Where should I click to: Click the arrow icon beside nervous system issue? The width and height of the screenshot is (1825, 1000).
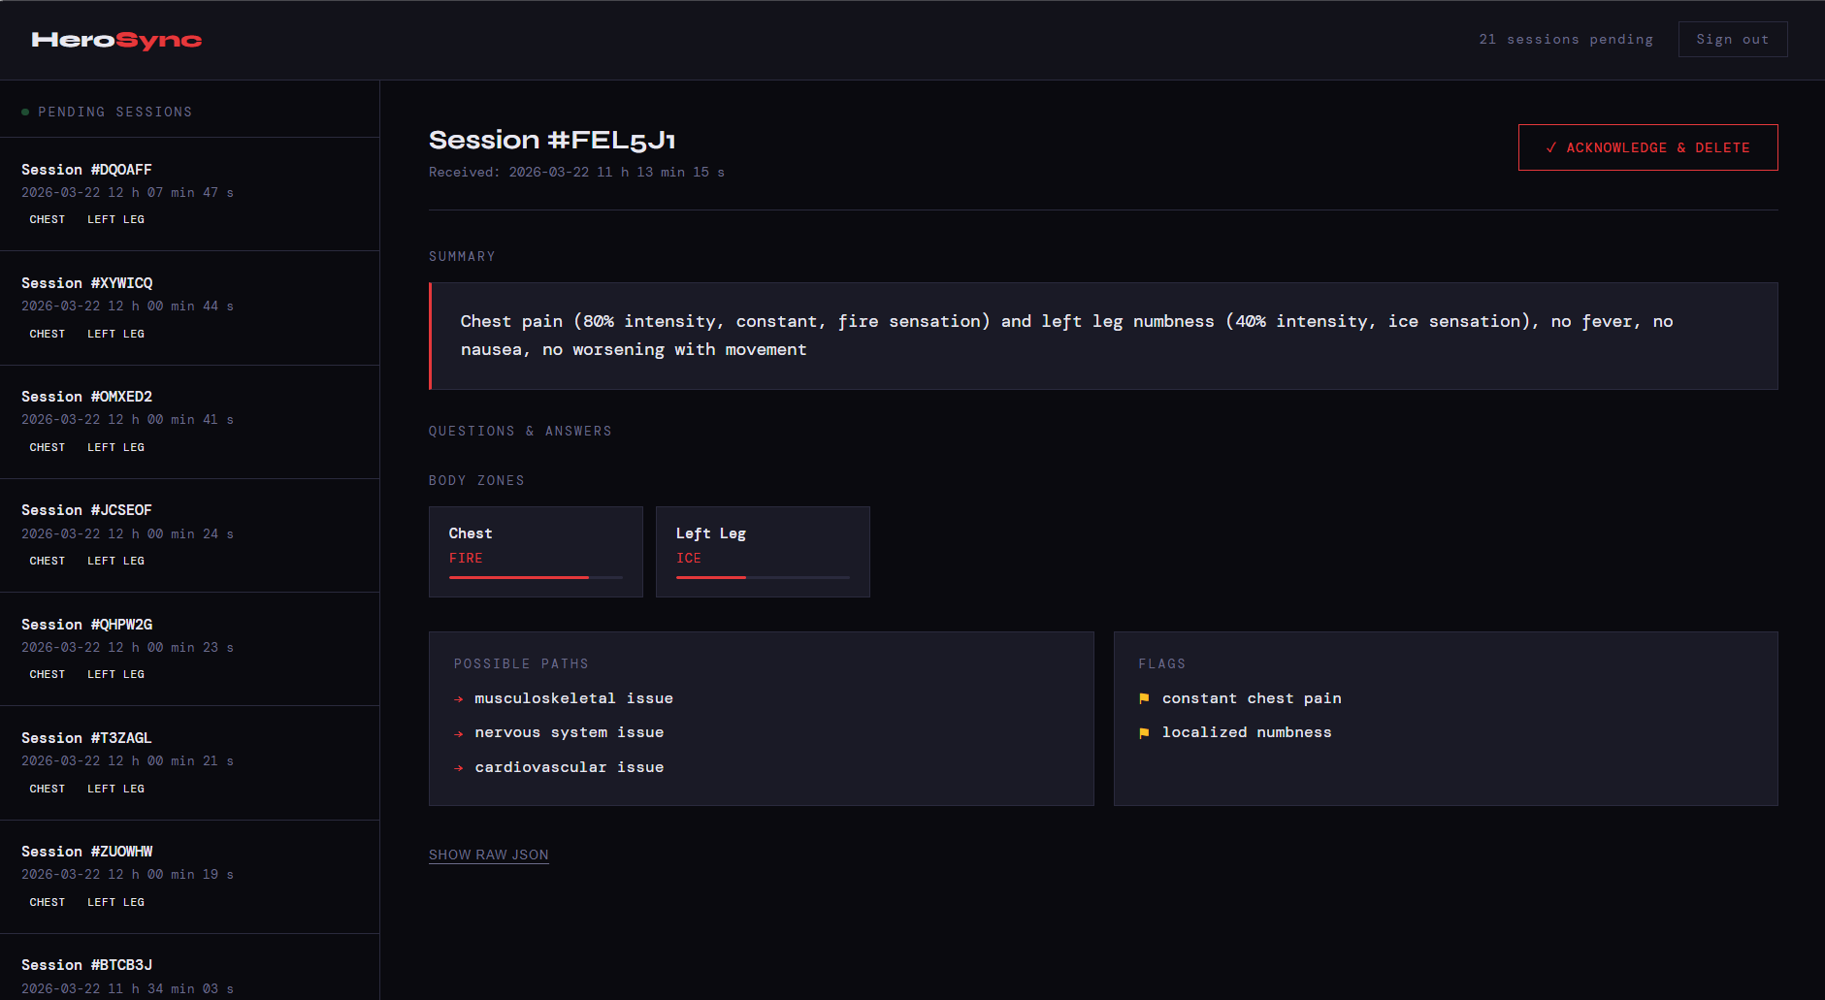tap(459, 733)
